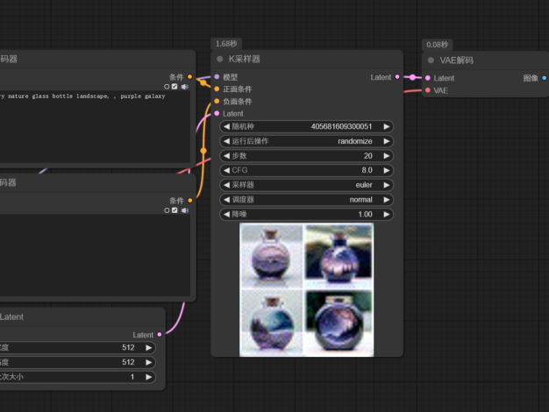Open the bottom-right bottle preview thumbnail
The image size is (549, 412).
(x=339, y=323)
